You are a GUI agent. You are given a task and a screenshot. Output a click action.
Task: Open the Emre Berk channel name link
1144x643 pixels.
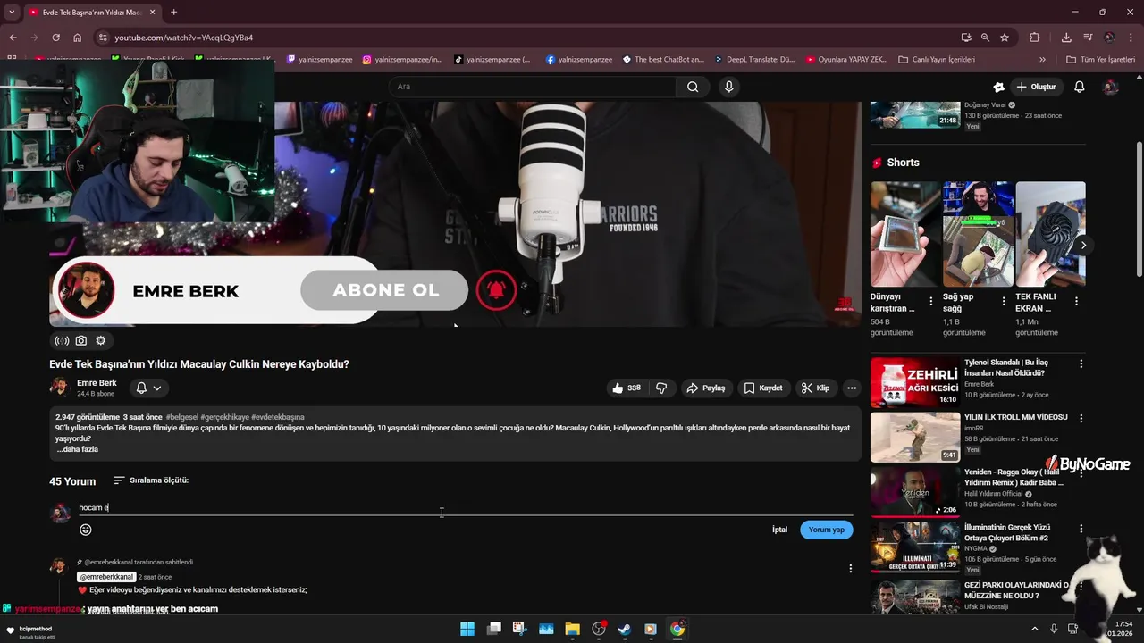pyautogui.click(x=97, y=382)
